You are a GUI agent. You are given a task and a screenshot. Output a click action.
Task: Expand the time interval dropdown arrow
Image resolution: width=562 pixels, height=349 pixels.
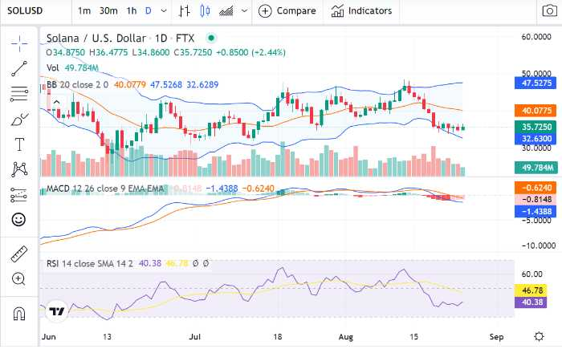tap(164, 11)
